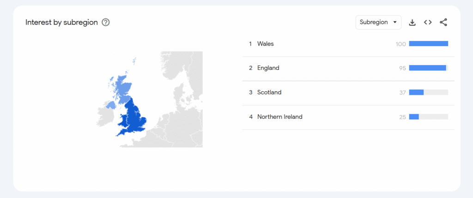Click the Scotland interest bar
The image size is (473, 198).
pos(416,93)
